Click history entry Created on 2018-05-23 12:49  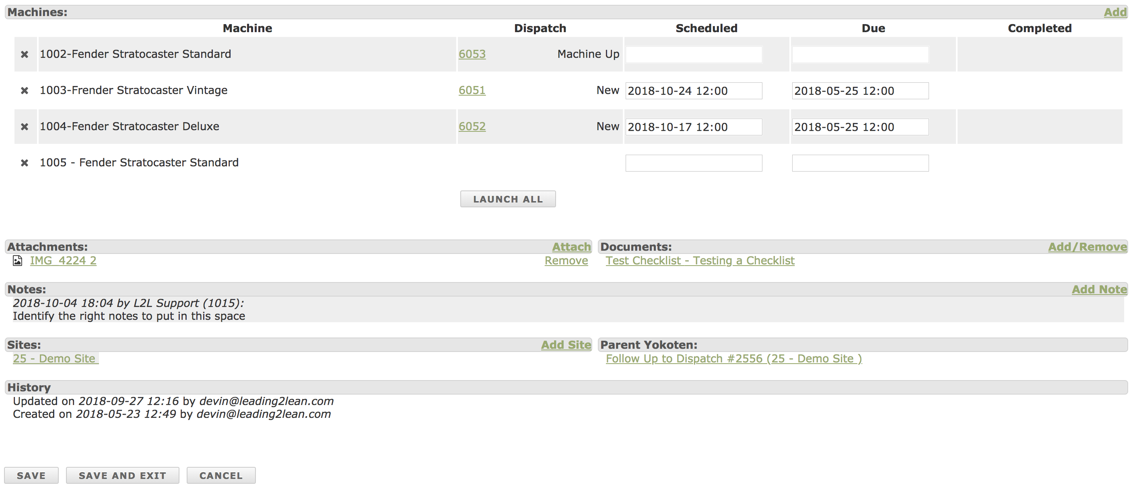coord(172,414)
